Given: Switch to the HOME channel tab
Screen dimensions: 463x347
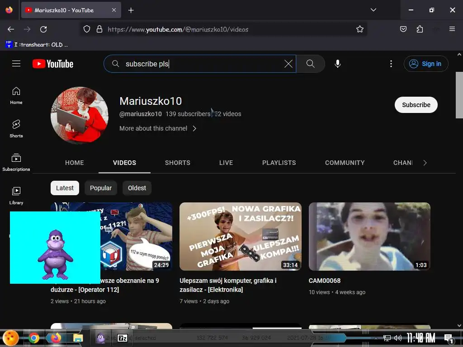Looking at the screenshot, I should (75, 163).
